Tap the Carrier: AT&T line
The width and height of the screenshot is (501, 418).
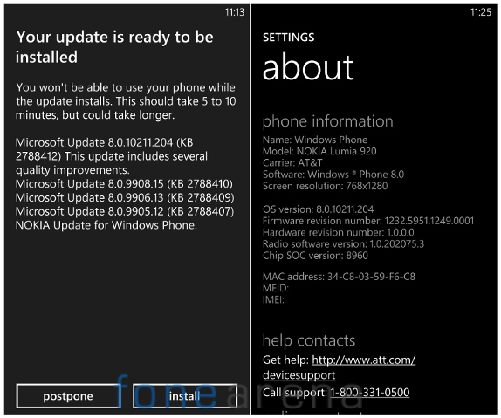tap(292, 162)
